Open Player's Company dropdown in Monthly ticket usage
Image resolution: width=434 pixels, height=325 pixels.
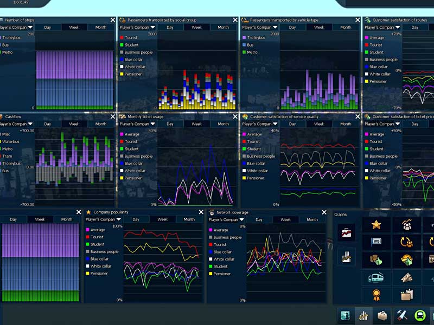[138, 124]
